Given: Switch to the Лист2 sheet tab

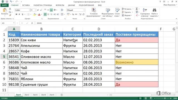Looking at the screenshot, I should click(x=27, y=95).
